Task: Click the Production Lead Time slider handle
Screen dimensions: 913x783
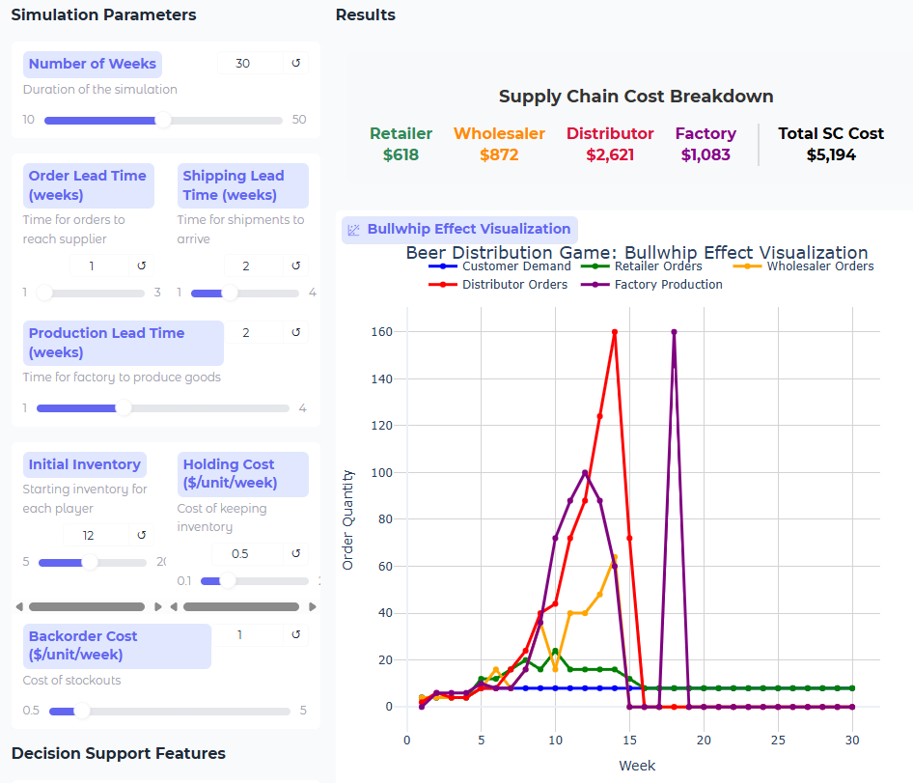Action: pos(124,408)
